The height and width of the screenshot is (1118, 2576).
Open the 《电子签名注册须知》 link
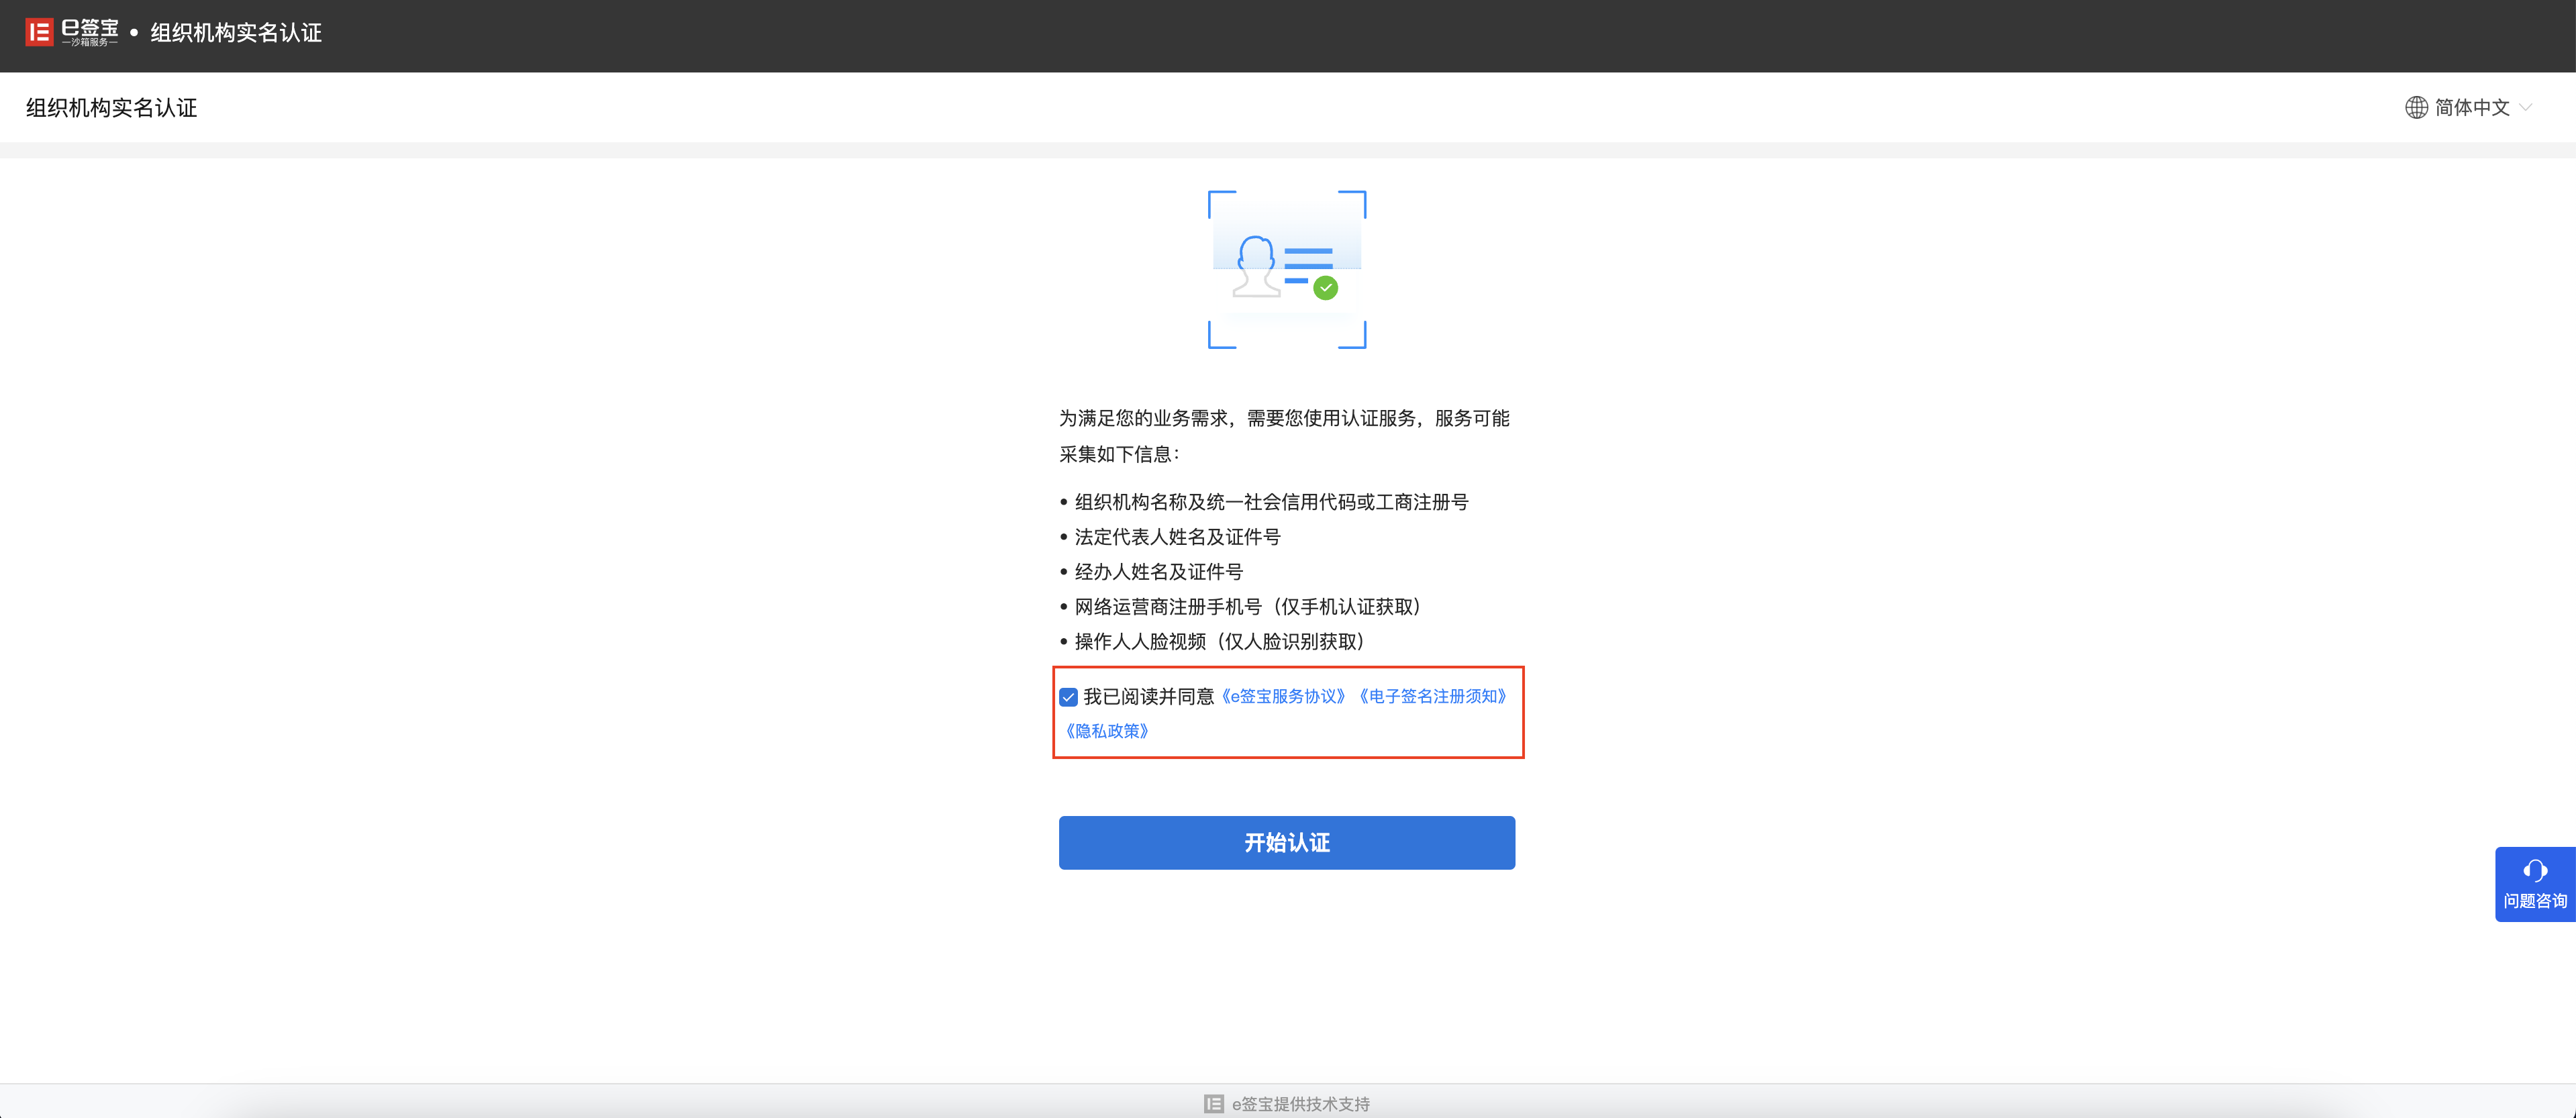pyautogui.click(x=1432, y=696)
